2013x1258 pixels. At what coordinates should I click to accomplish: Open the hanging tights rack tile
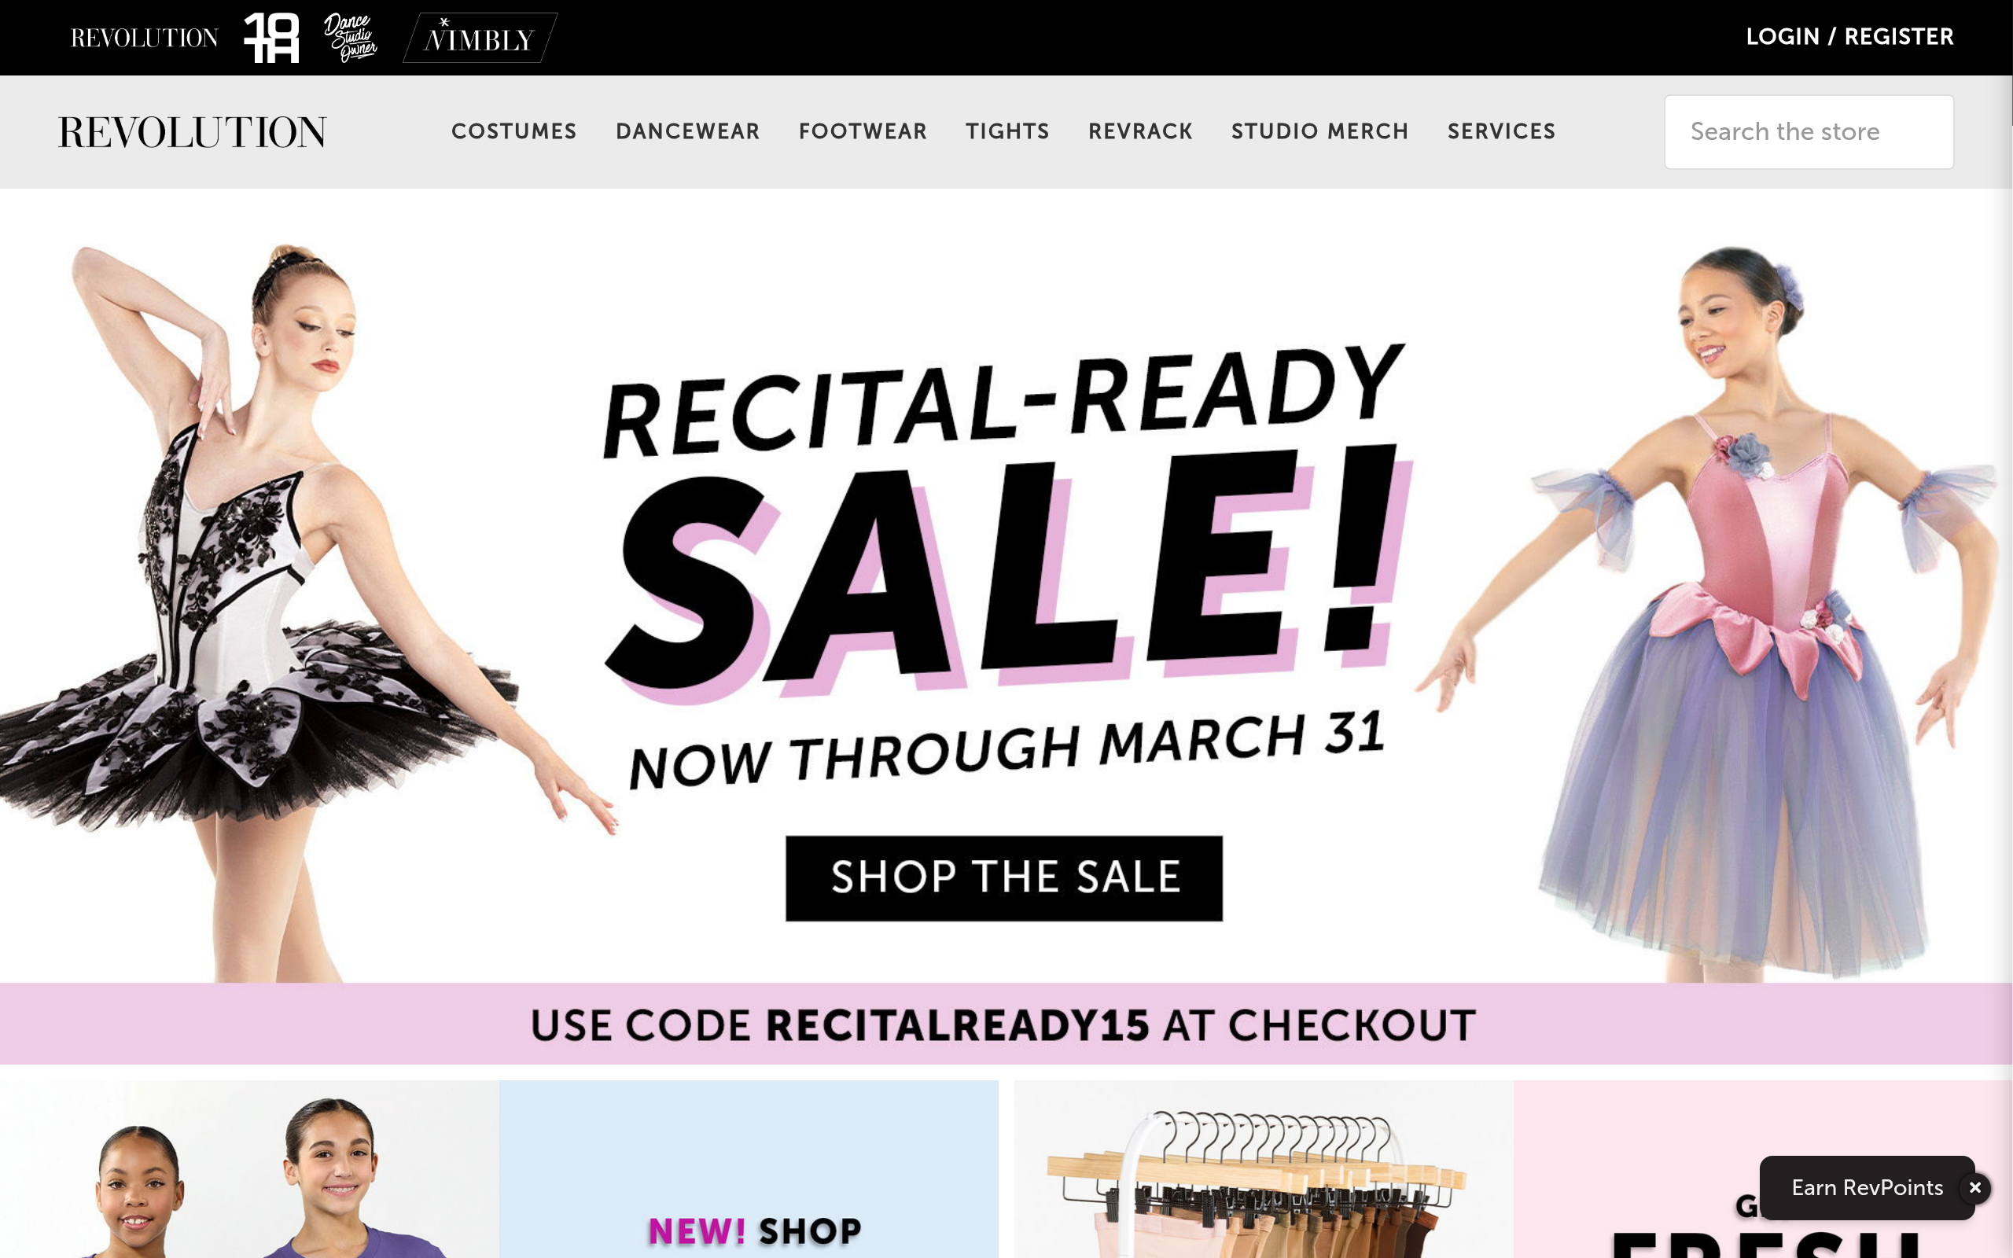pyautogui.click(x=1263, y=1169)
